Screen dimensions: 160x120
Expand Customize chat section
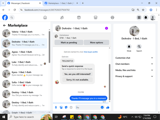coord(134,58)
